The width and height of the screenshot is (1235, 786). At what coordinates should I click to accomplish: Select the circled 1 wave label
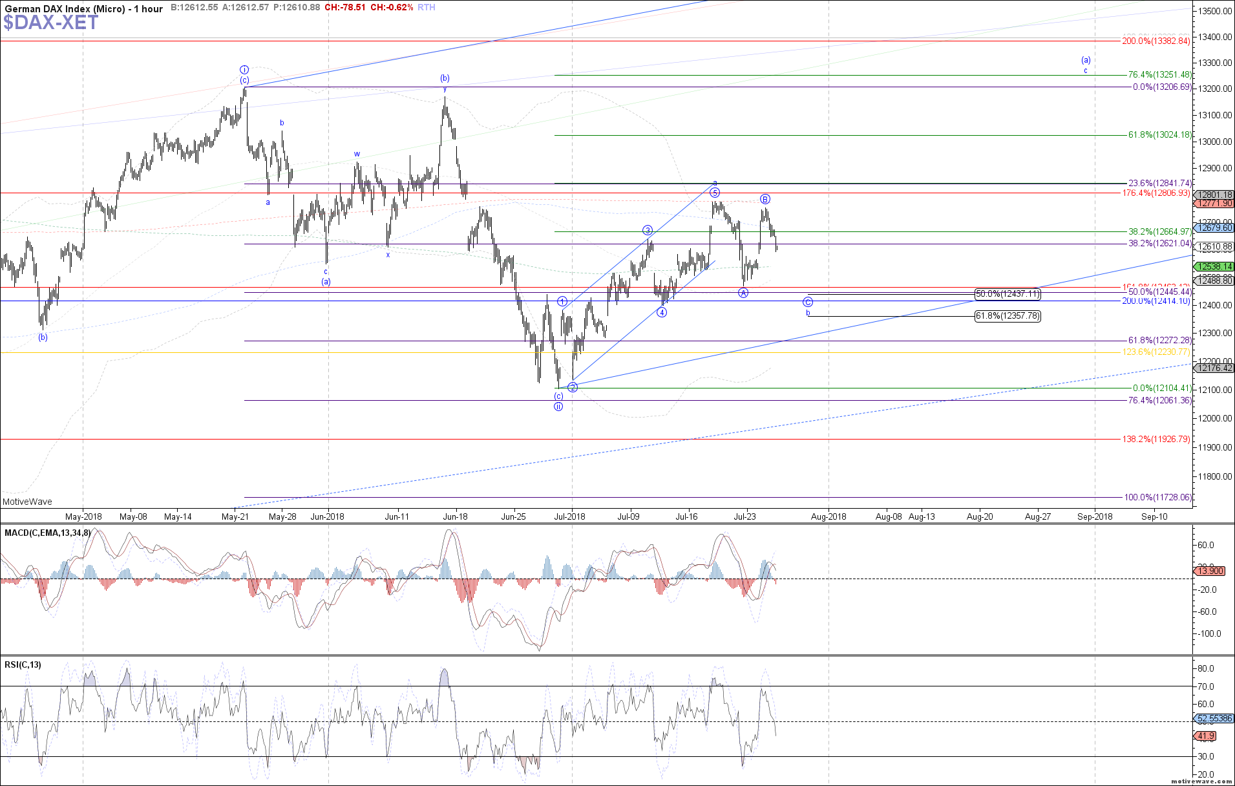pyautogui.click(x=562, y=301)
